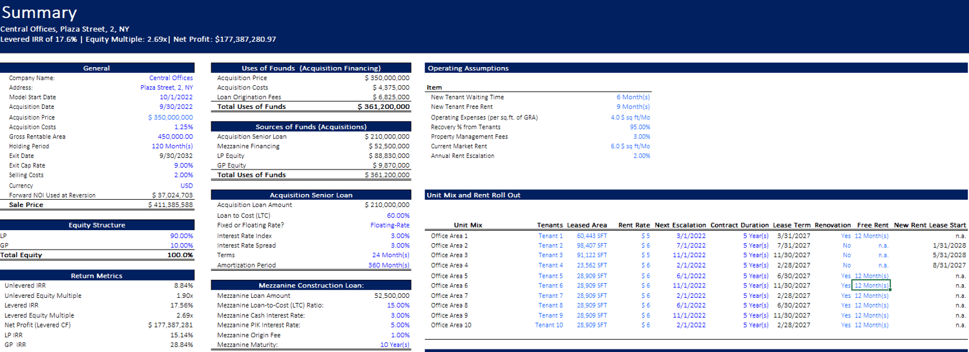The image size is (969, 352).
Task: Select the GP Equity amount $ 9,870,000
Action: point(391,166)
